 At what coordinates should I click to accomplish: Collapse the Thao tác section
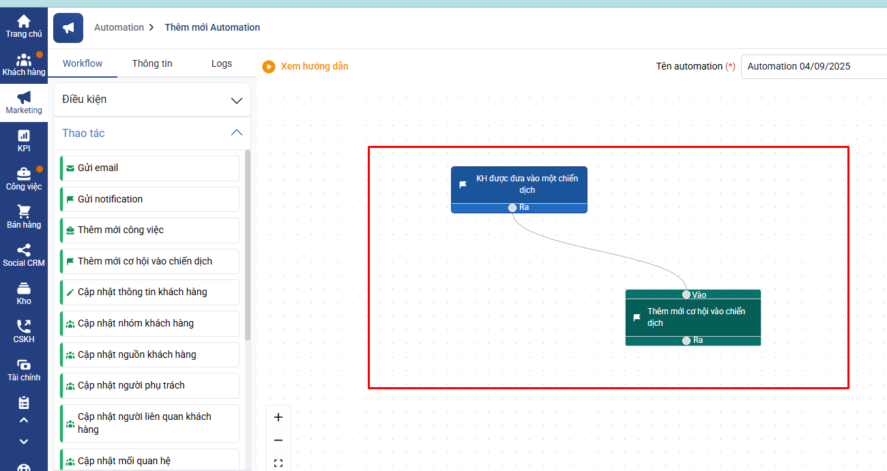(236, 133)
